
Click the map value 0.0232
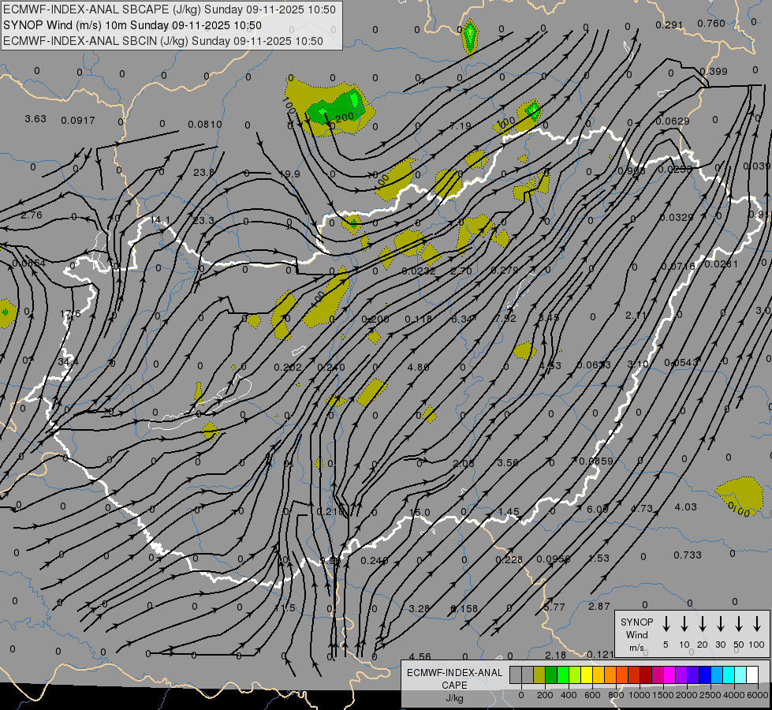(419, 271)
